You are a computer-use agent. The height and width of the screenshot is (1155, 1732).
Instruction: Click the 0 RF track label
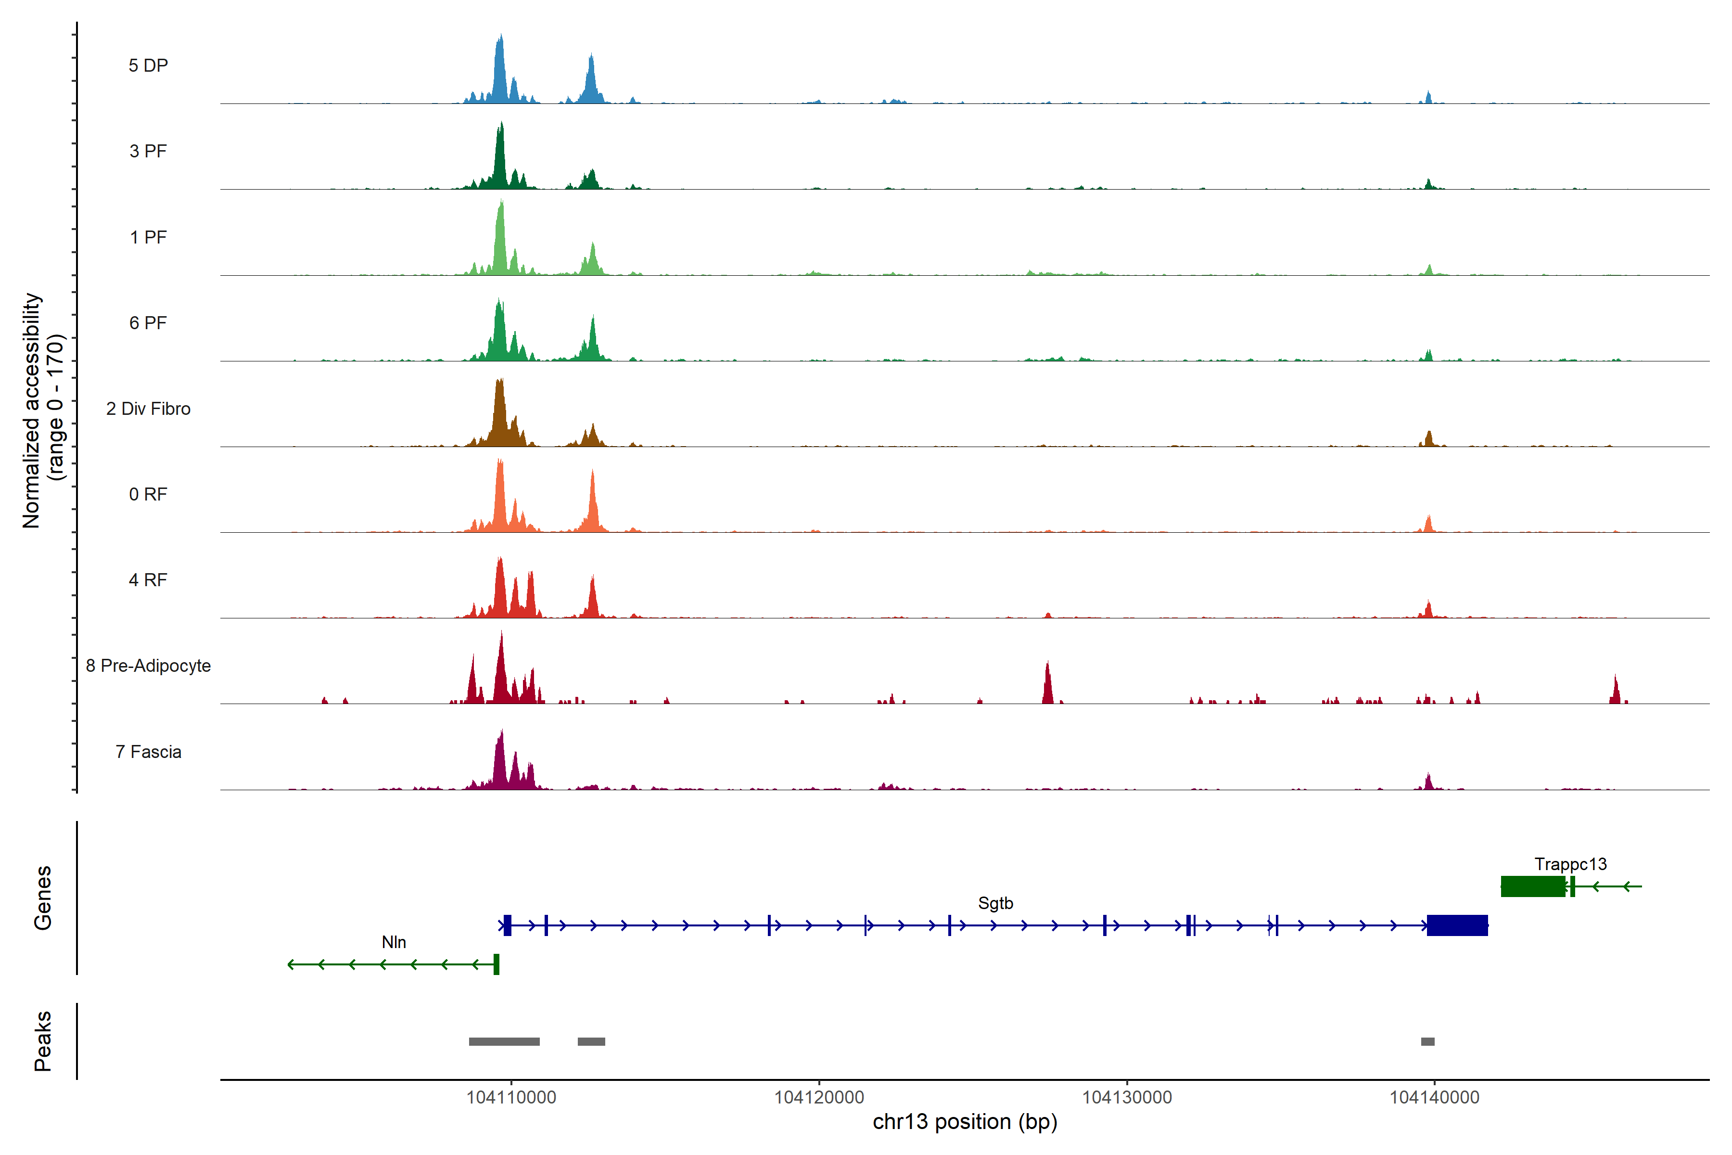point(148,494)
